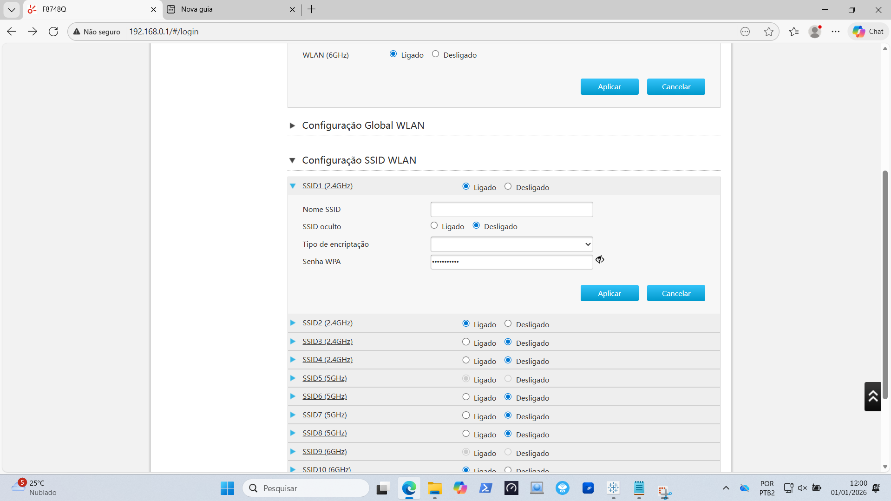The width and height of the screenshot is (891, 501).
Task: Open File Explorer from the taskbar
Action: (x=434, y=488)
